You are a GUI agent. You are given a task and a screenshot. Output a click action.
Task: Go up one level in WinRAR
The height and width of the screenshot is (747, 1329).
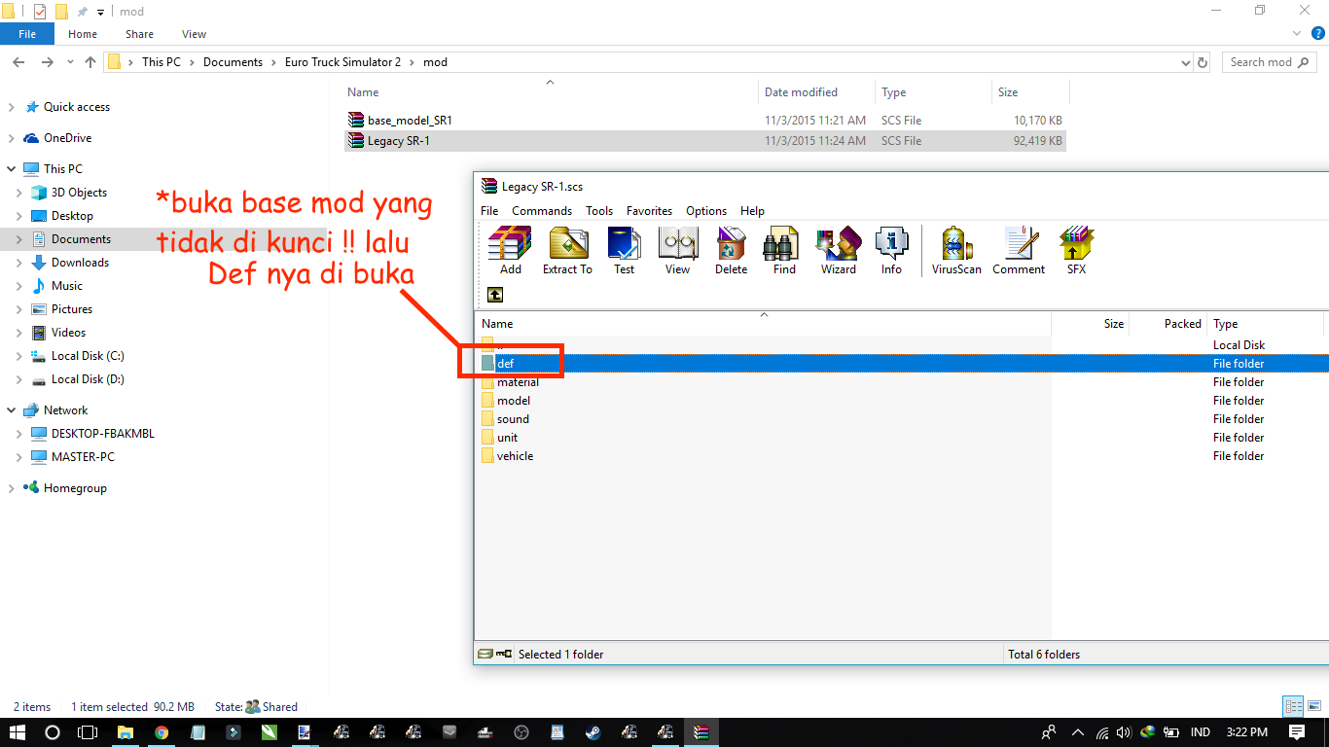click(x=495, y=295)
